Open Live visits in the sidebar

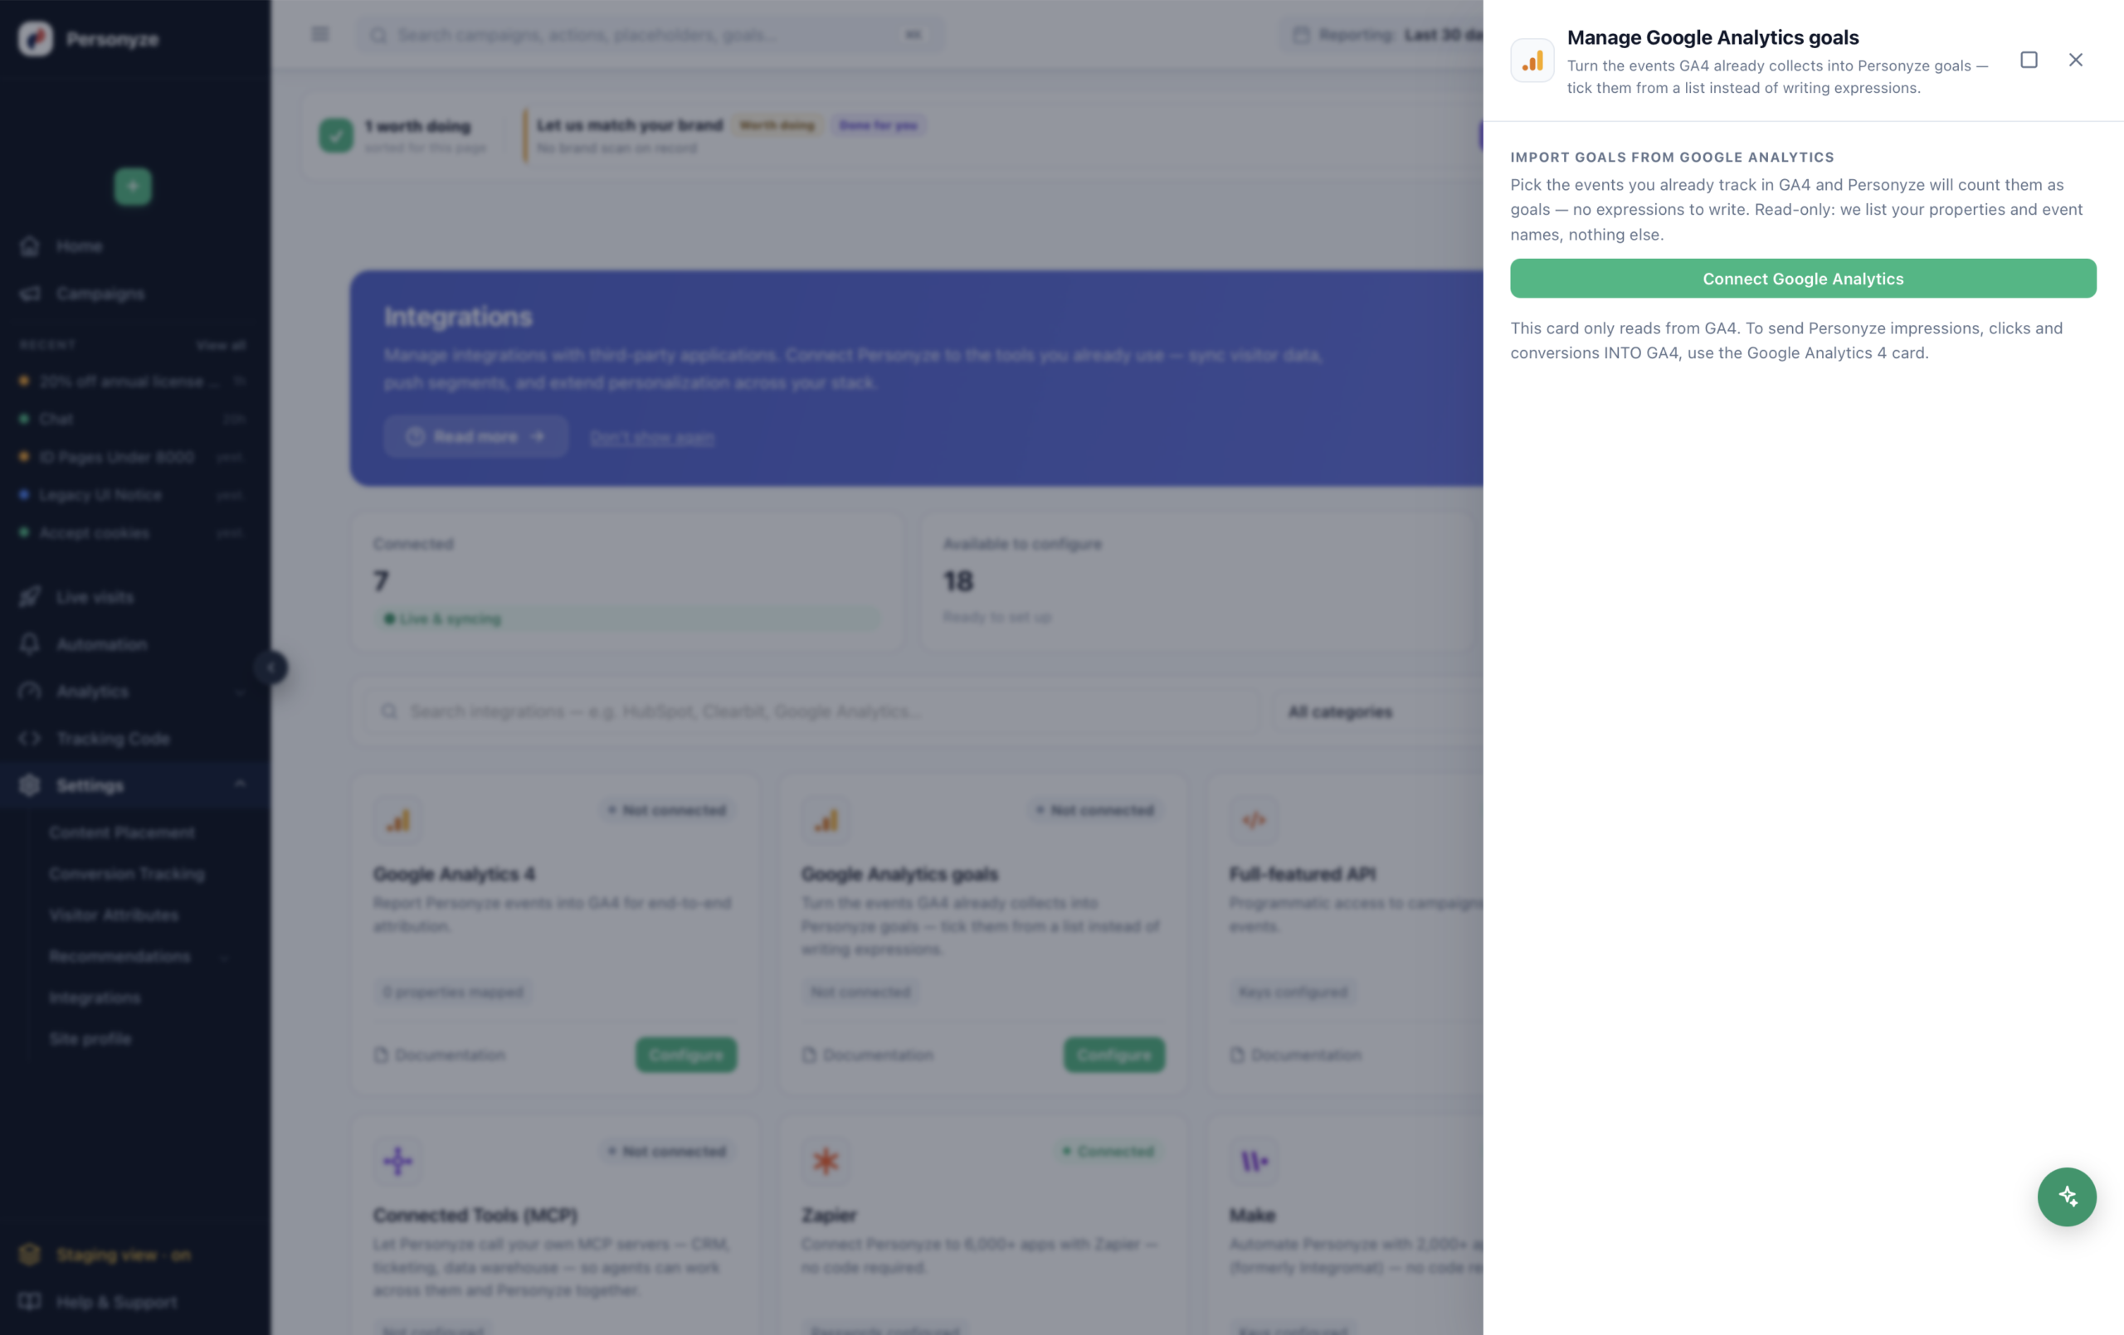[x=135, y=597]
